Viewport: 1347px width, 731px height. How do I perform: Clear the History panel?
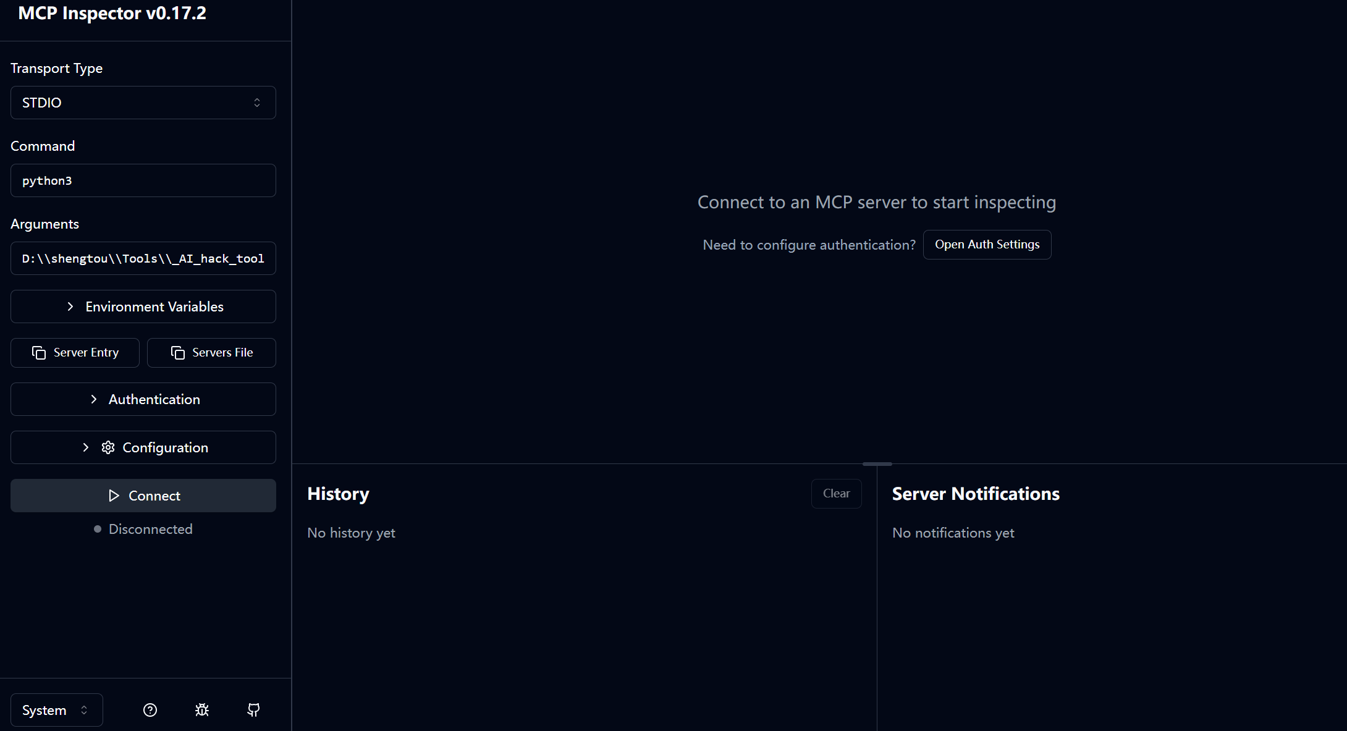[x=836, y=494]
